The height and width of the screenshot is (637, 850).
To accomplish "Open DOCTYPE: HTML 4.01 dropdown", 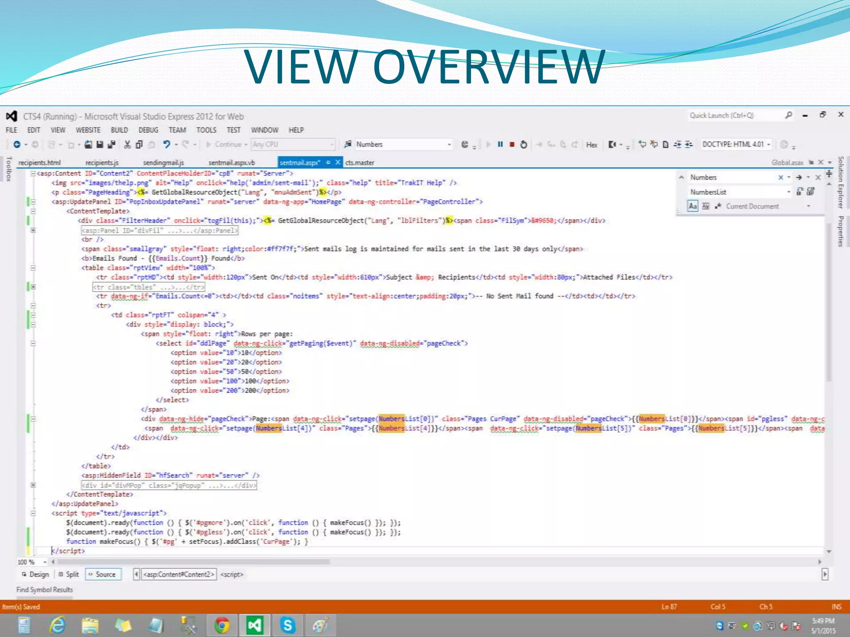I will click(x=769, y=144).
